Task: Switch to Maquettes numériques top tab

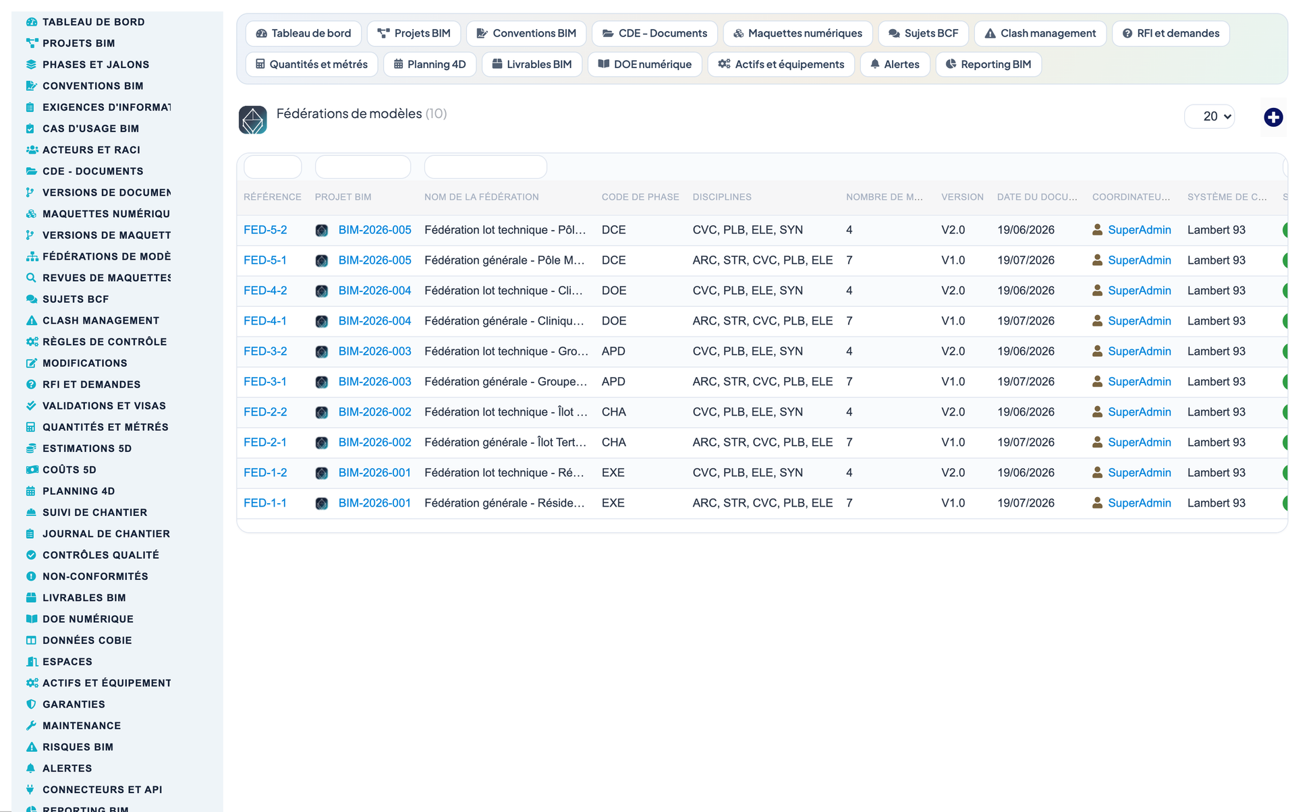Action: 798,33
